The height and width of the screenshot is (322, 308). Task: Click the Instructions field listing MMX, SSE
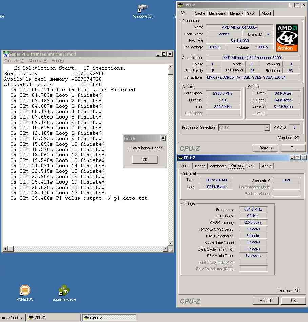click(x=253, y=78)
